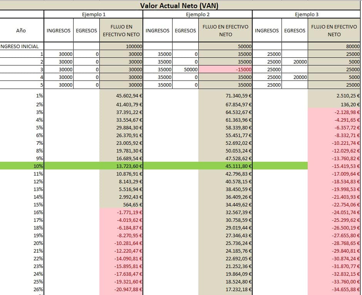Click the 'Ejemplo 2' header cell

tap(197, 15)
